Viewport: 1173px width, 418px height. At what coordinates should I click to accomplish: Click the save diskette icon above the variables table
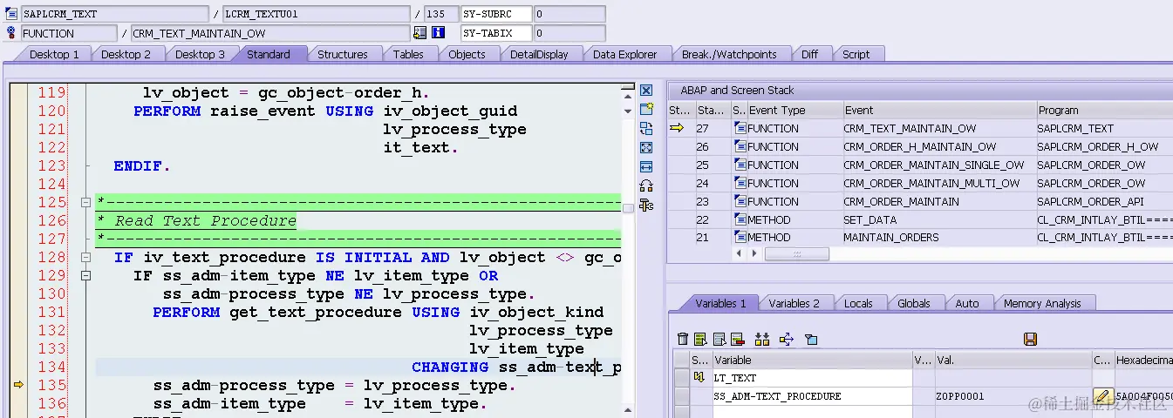pos(1030,339)
